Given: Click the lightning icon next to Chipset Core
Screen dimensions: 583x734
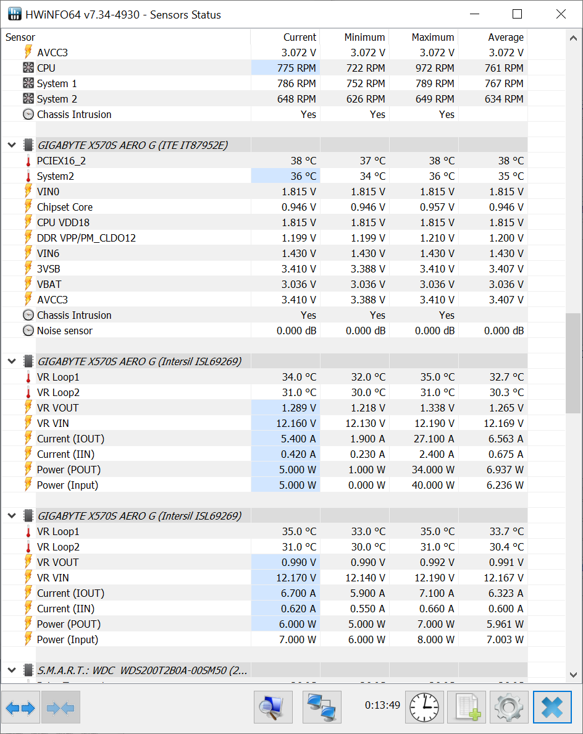Looking at the screenshot, I should [x=28, y=206].
